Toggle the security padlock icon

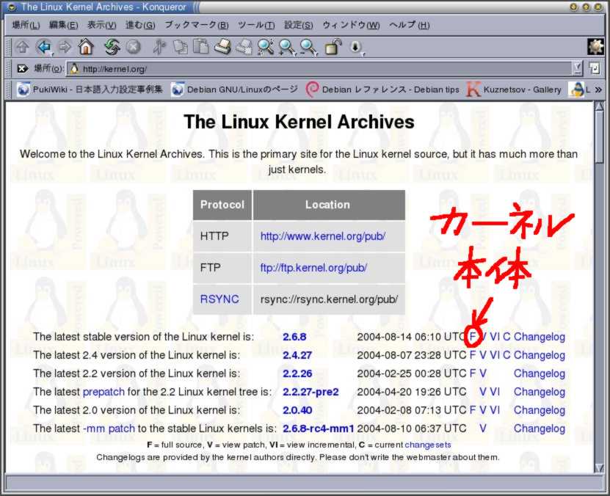[333, 47]
